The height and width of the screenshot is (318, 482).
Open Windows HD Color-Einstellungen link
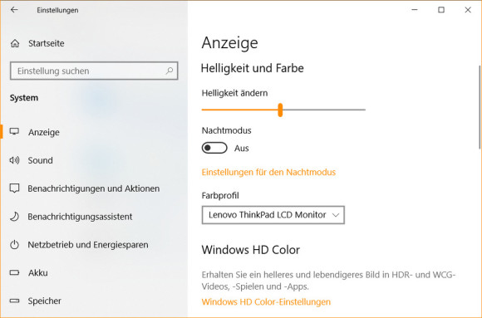pyautogui.click(x=266, y=301)
